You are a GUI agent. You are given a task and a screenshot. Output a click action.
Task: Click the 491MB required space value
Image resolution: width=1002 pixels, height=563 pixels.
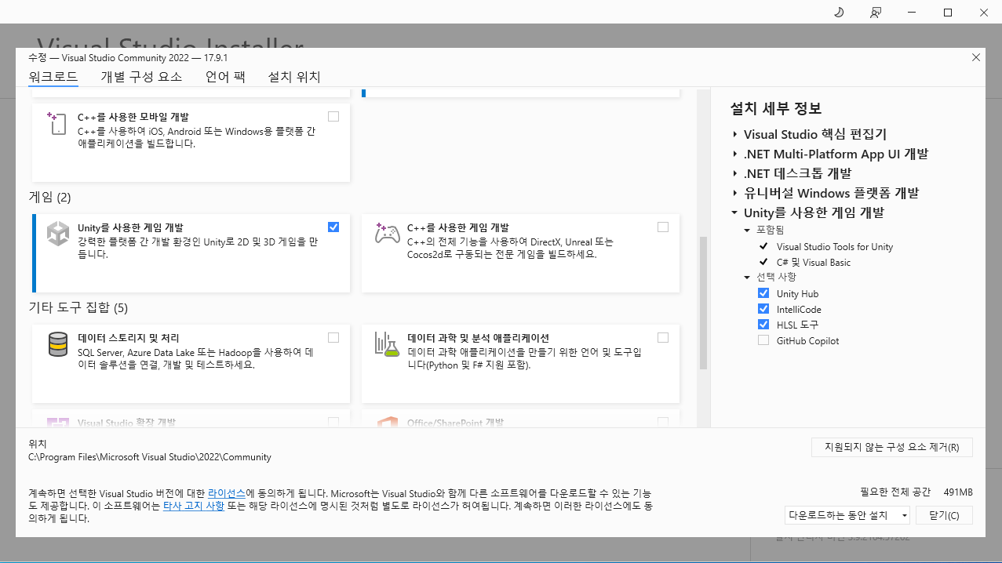(958, 492)
